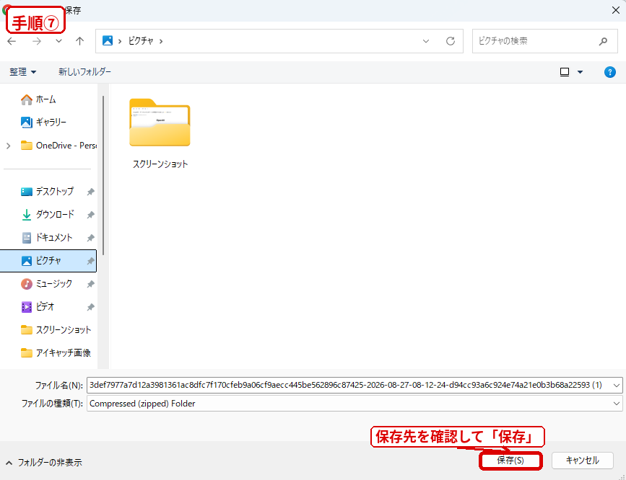626x480 pixels.
Task: Close the save dialog window
Action: pyautogui.click(x=616, y=10)
